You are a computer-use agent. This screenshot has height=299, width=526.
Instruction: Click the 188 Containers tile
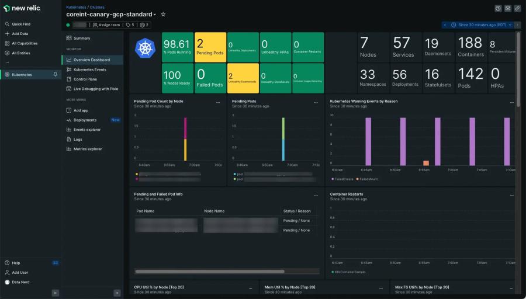coord(471,47)
